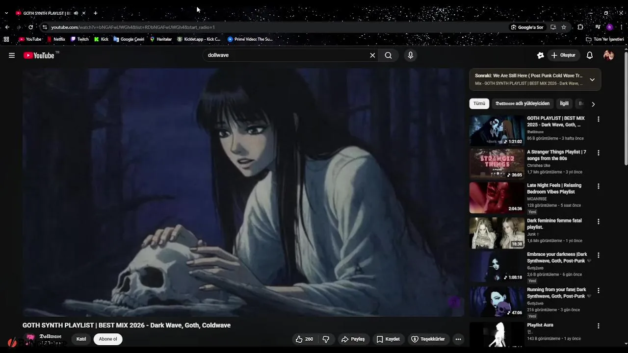Open options for Dark feminine femme fatal
Viewport: 628px width, 353px height.
(x=598, y=222)
